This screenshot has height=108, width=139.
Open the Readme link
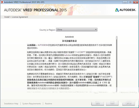pos(49,103)
